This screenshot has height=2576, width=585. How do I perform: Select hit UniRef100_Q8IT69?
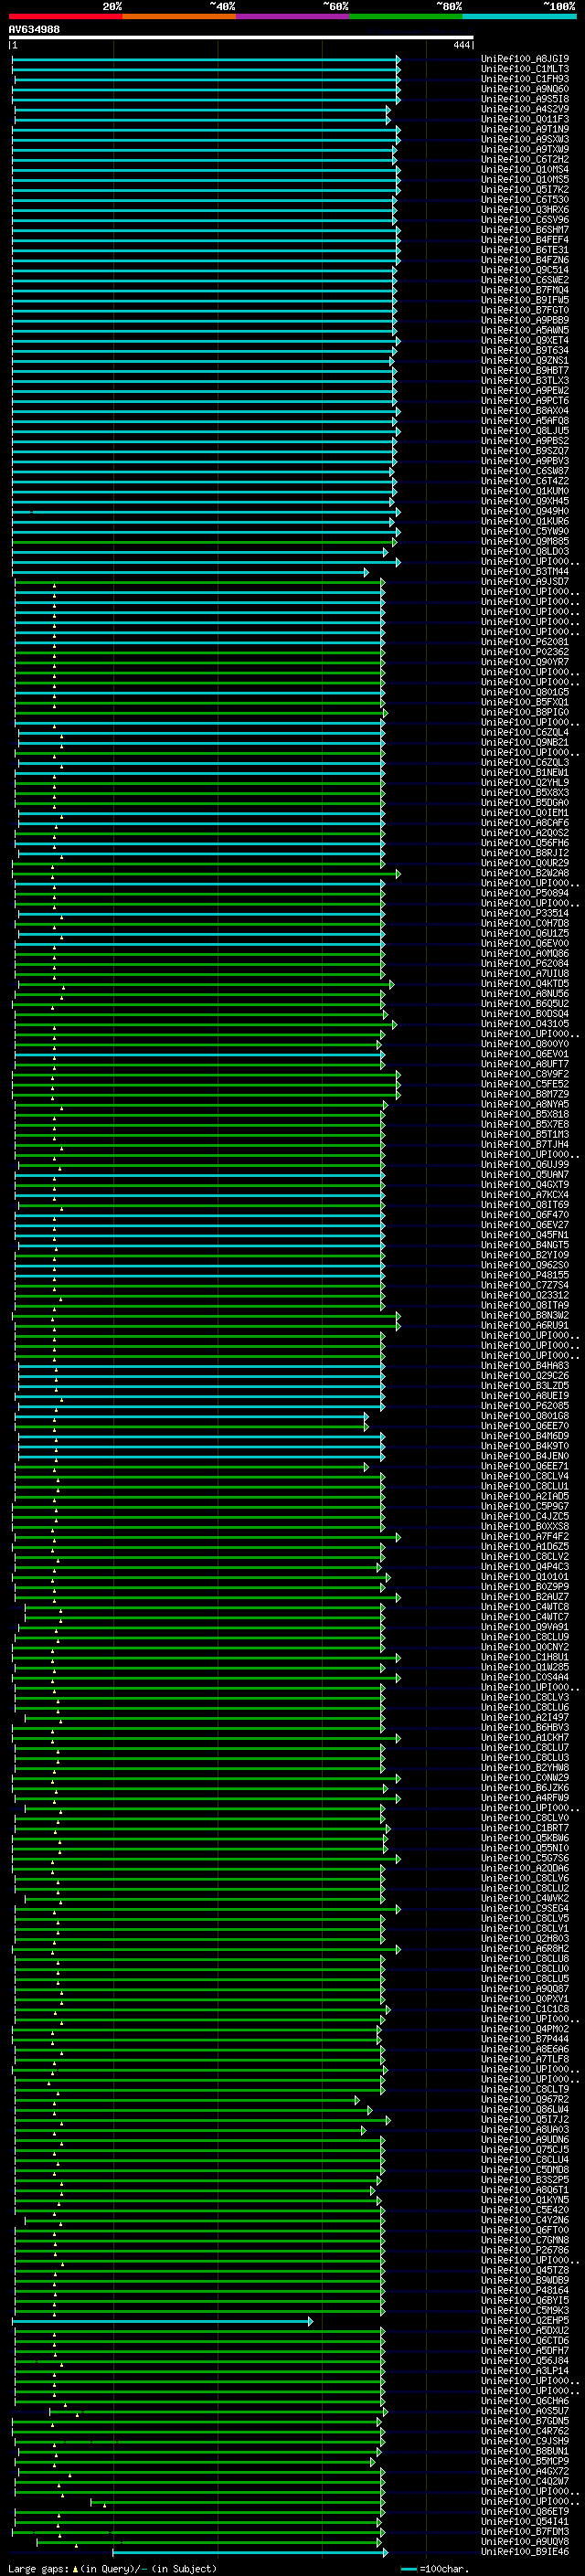(525, 1205)
